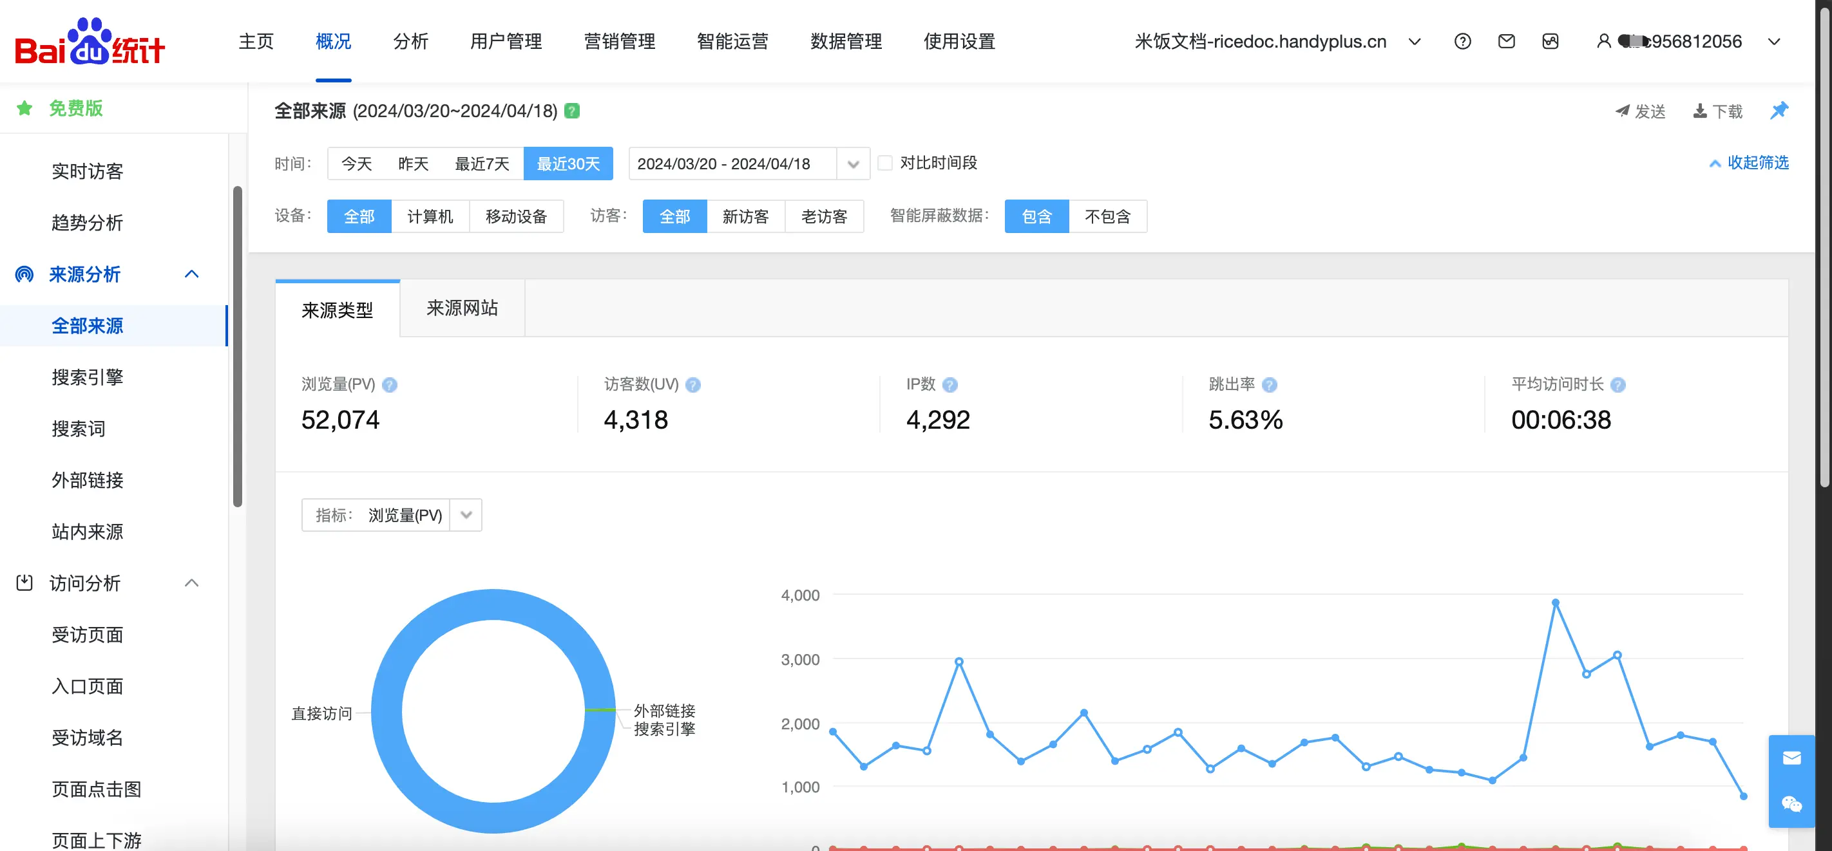Viewport: 1832px width, 851px height.
Task: Click the user account avatar icon
Action: [x=1603, y=41]
